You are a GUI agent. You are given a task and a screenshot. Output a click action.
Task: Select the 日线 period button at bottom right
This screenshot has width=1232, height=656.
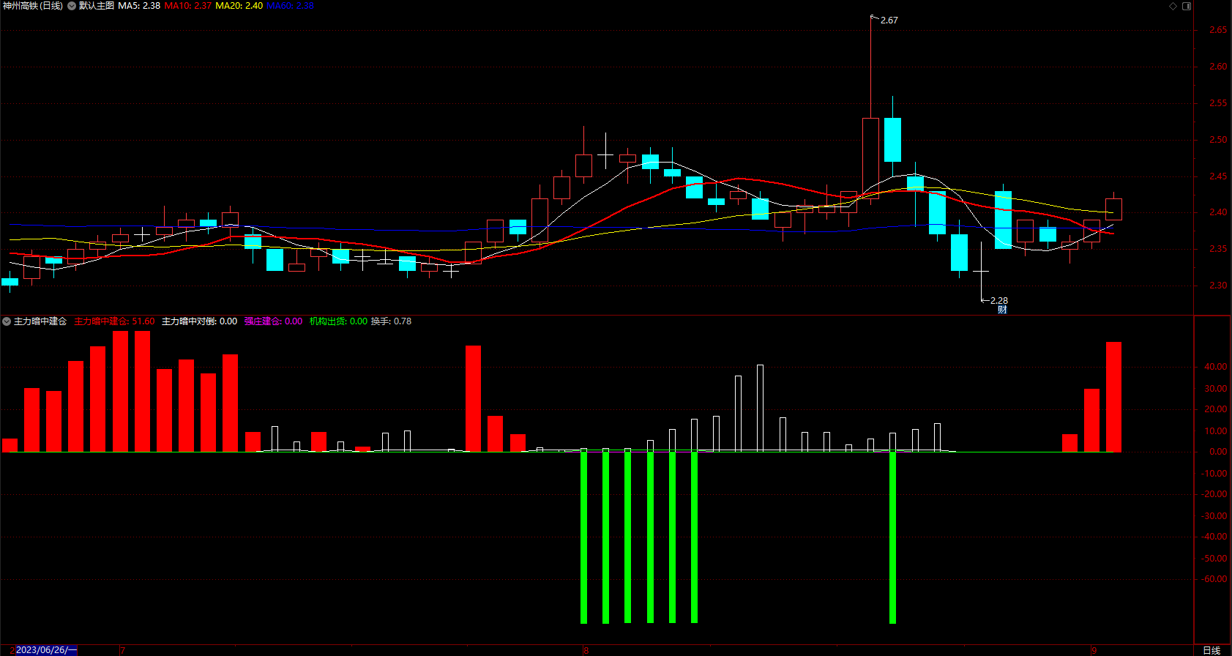click(x=1212, y=650)
